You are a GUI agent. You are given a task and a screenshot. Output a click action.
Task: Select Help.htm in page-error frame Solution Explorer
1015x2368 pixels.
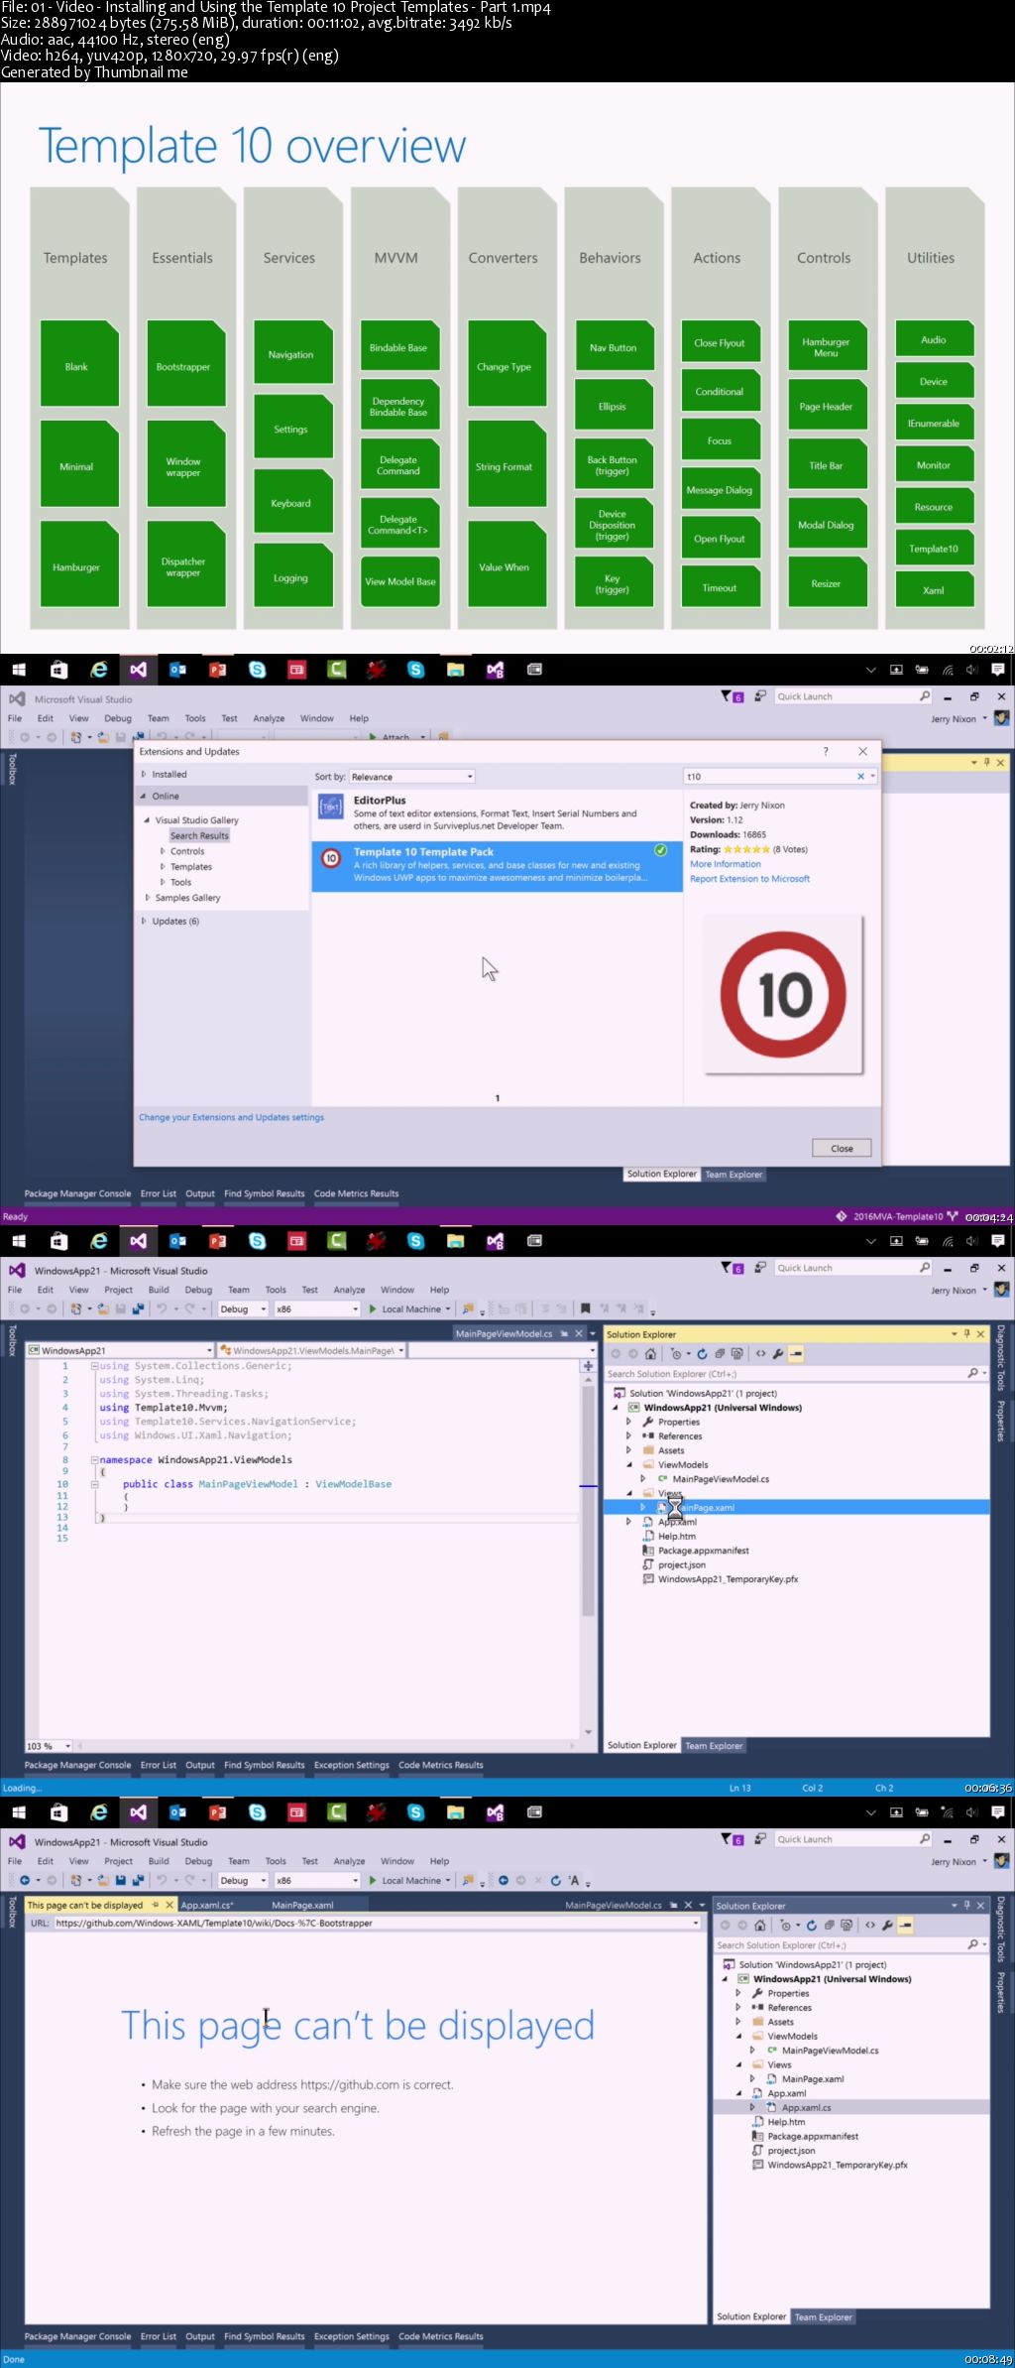click(x=786, y=2122)
